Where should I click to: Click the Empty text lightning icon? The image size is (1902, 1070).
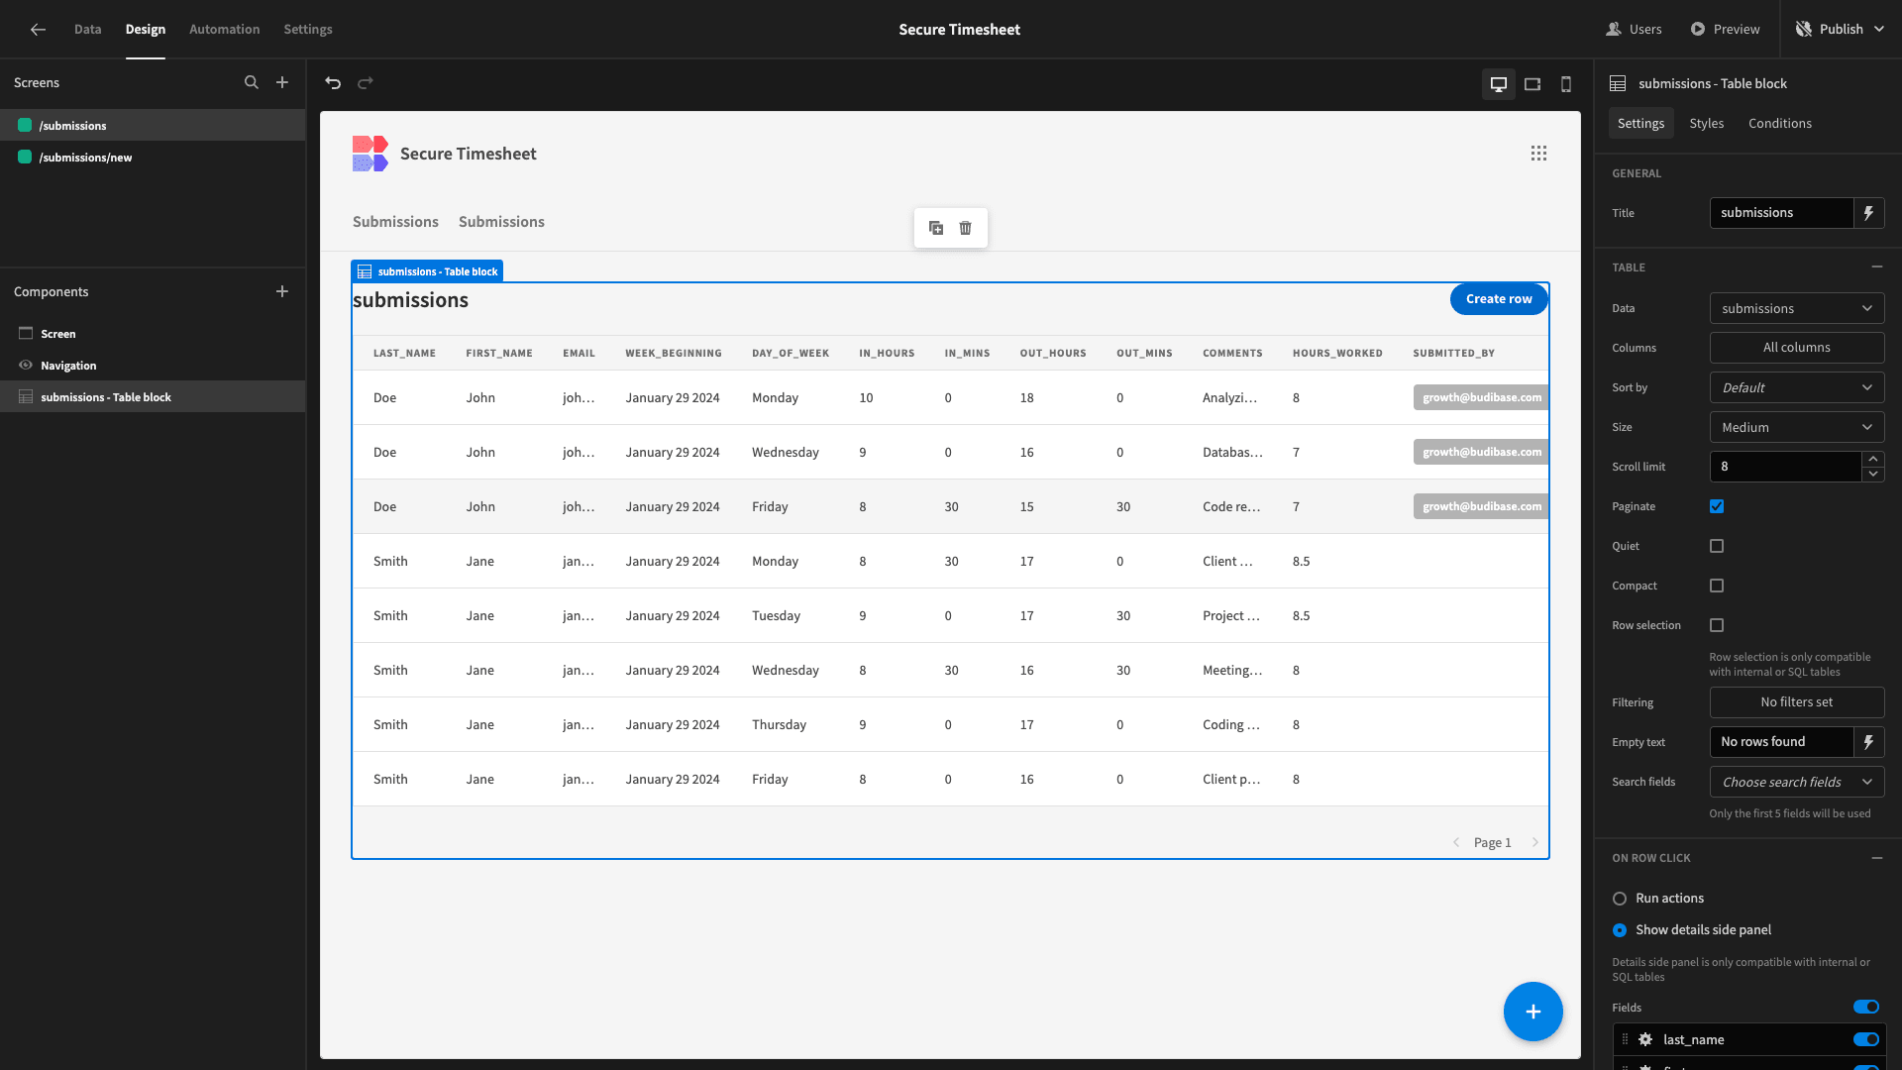1869,742
